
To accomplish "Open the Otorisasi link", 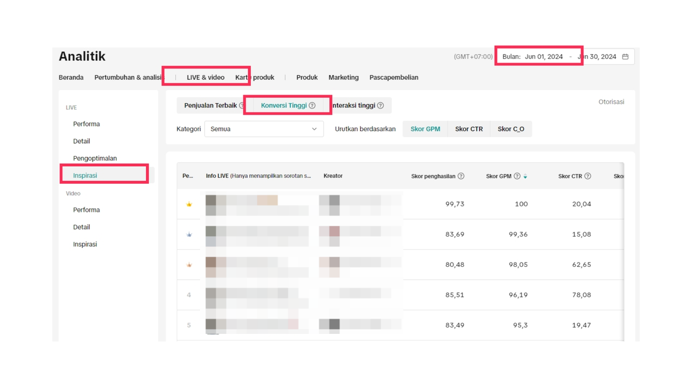I will pos(611,102).
